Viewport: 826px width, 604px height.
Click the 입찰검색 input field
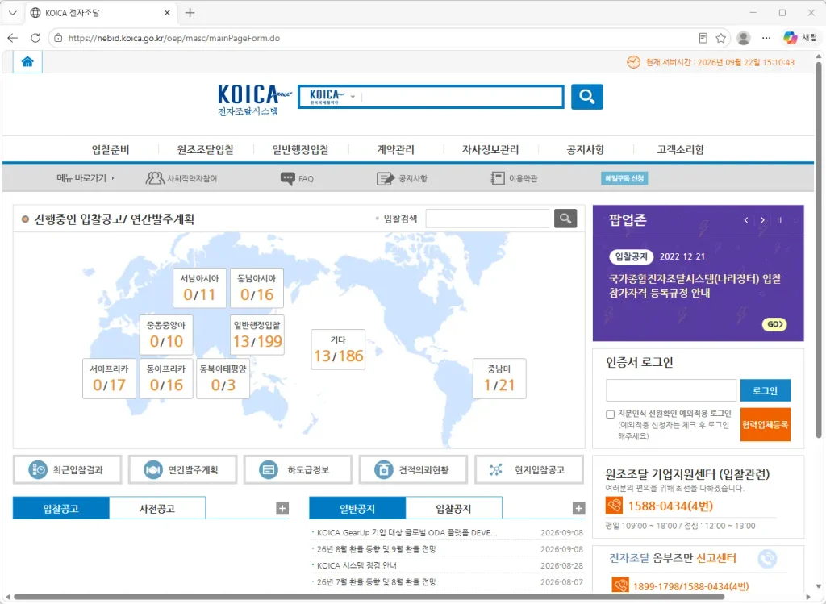[487, 218]
